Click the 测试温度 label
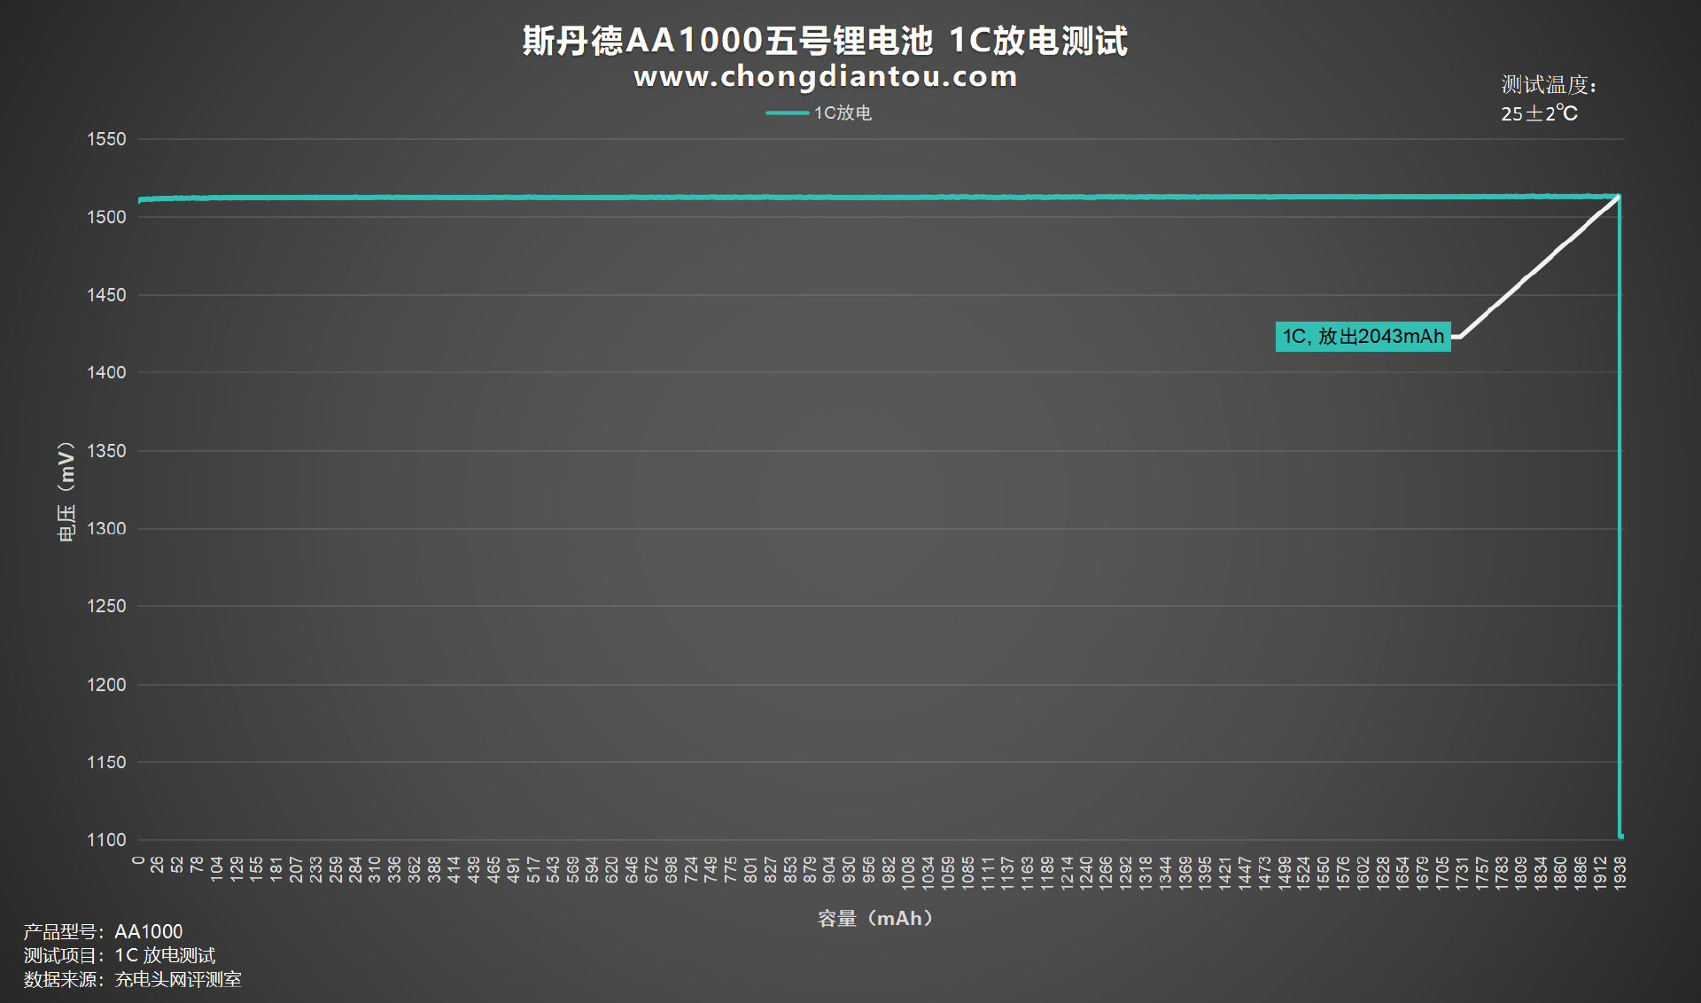Viewport: 1701px width, 1003px height. point(1549,85)
